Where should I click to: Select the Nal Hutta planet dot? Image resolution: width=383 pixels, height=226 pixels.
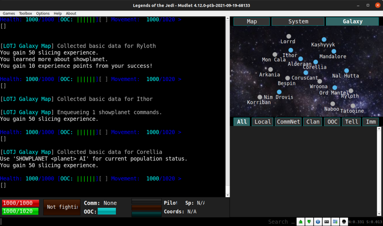tap(346, 70)
